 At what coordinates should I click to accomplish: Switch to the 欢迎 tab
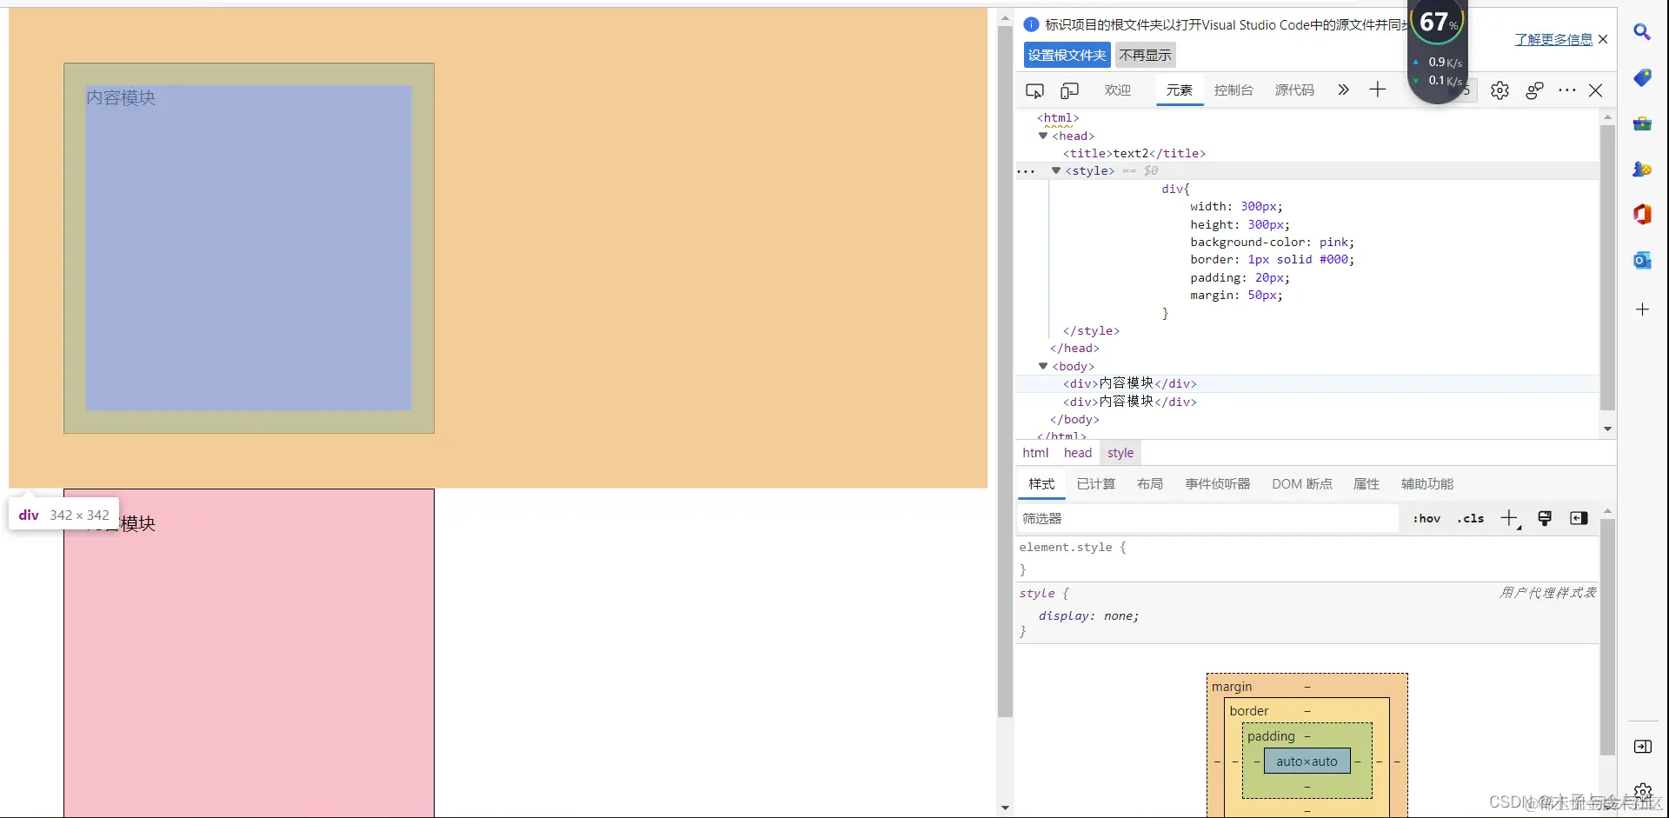tap(1118, 90)
